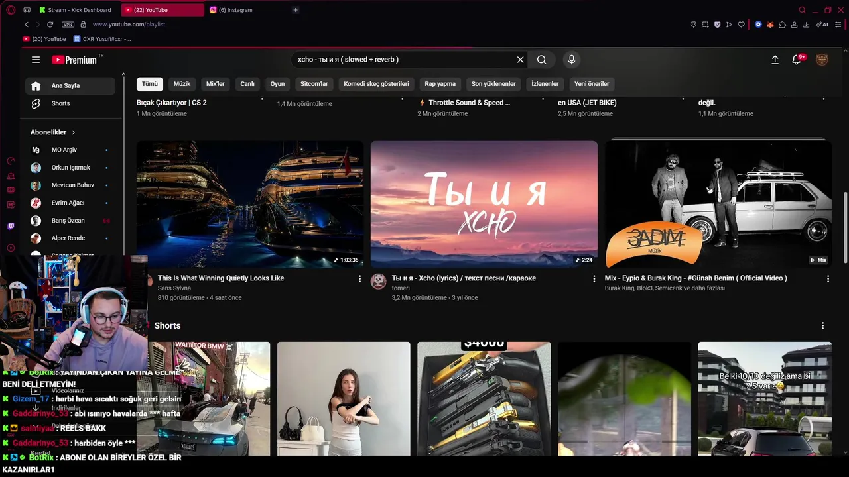This screenshot has width=849, height=477.
Task: Switch to the (6) Instagram tab
Action: [245, 10]
